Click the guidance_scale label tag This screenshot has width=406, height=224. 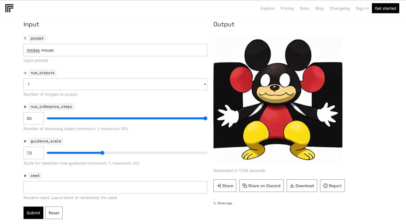[46, 141]
